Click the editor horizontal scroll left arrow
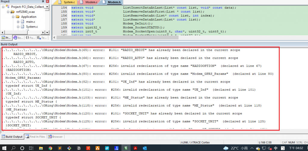The width and height of the screenshot is (308, 151). [x=54, y=37]
